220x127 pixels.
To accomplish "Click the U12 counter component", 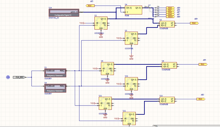I will 129,118.
